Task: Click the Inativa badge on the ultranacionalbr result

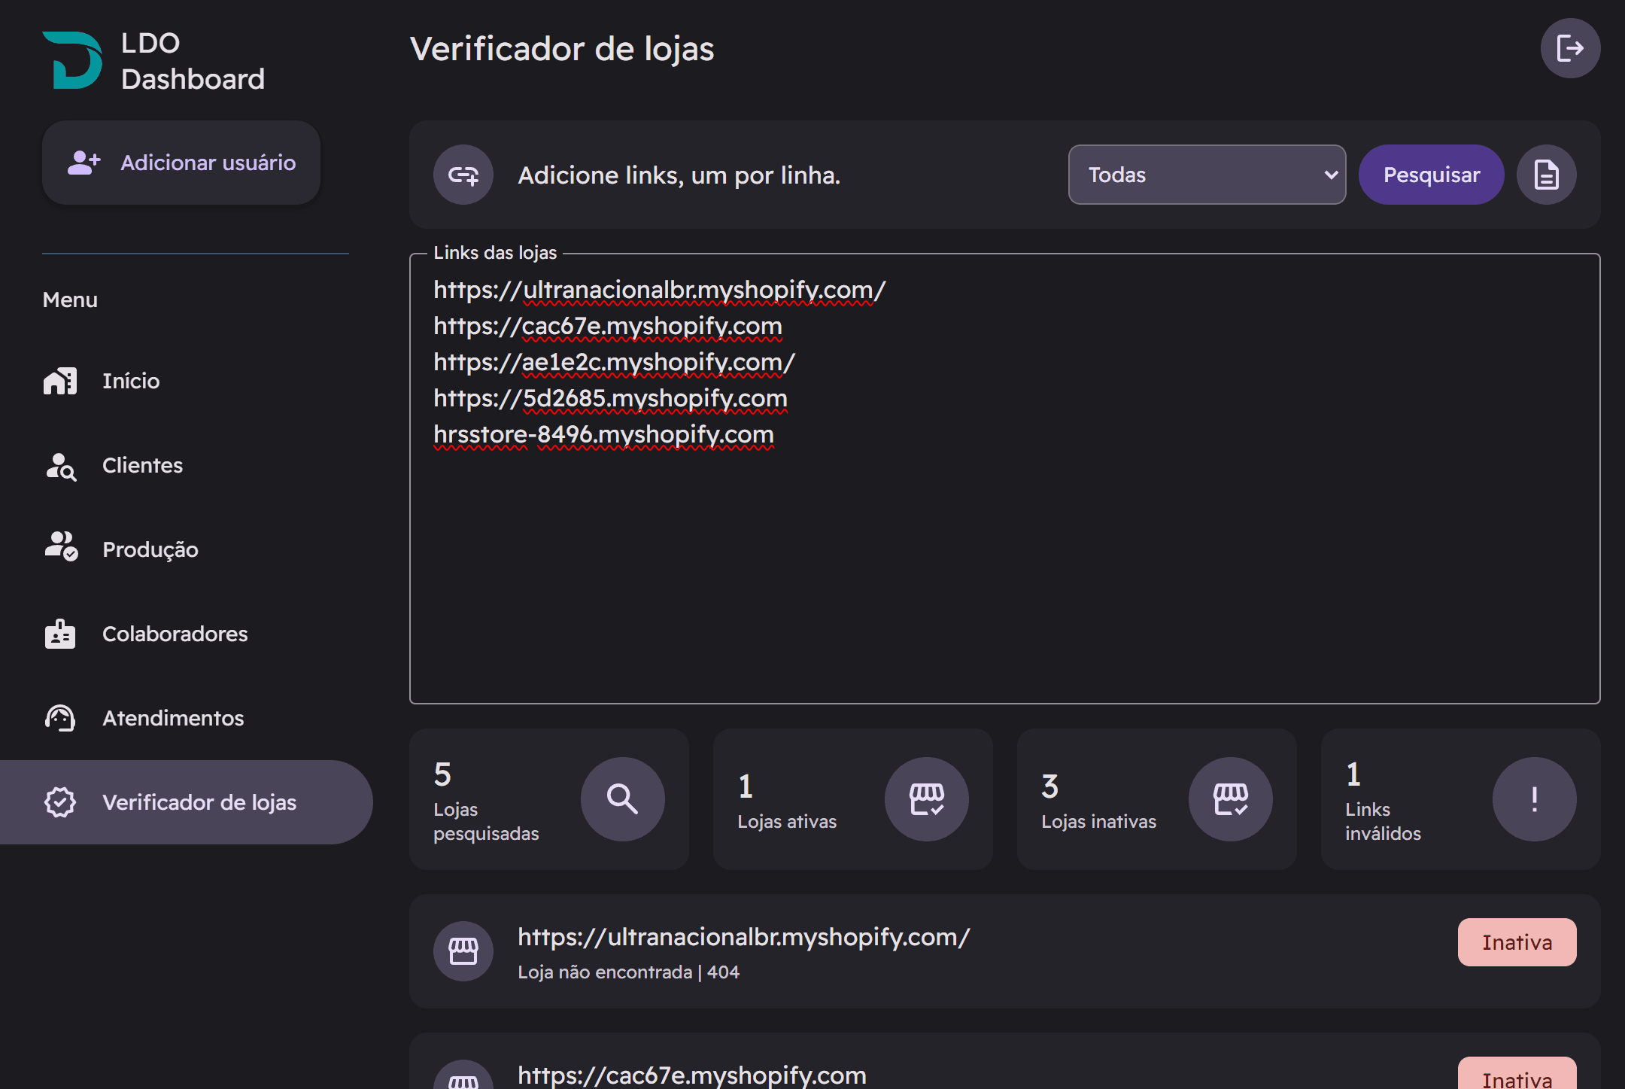Action: tap(1517, 942)
